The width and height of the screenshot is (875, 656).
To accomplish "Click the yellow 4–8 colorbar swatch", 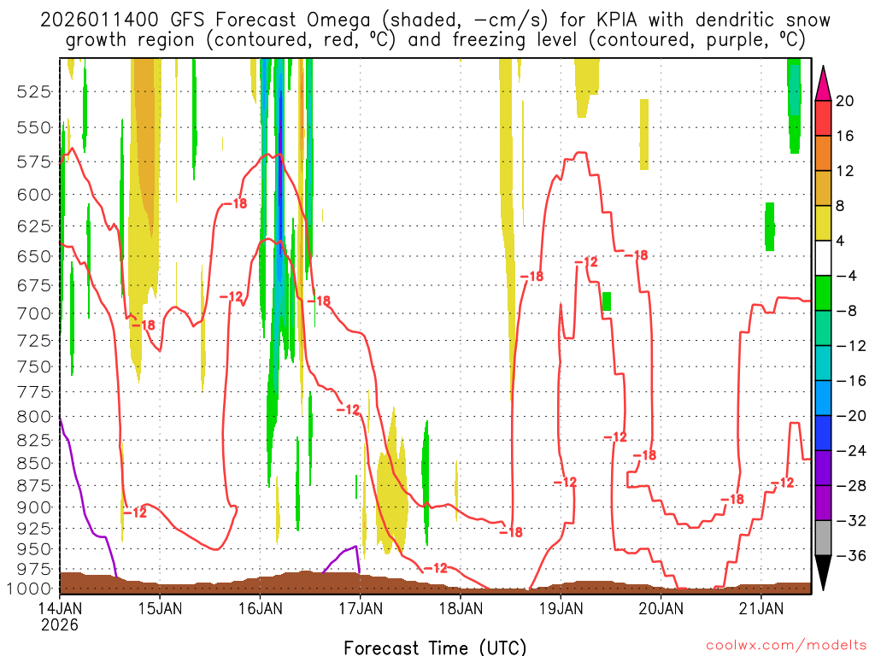I will pyautogui.click(x=823, y=223).
